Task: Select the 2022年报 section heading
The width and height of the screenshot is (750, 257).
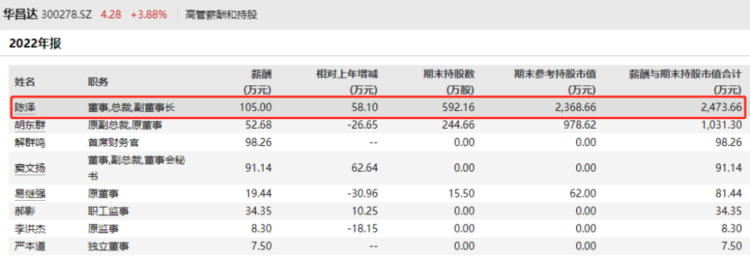Action: click(35, 44)
